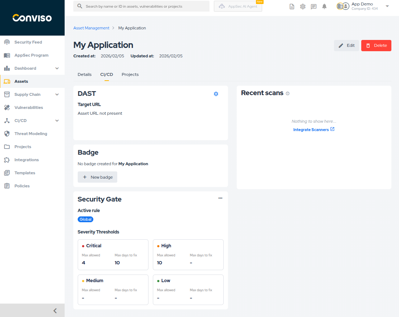Click the Recent scans info icon

coord(288,93)
